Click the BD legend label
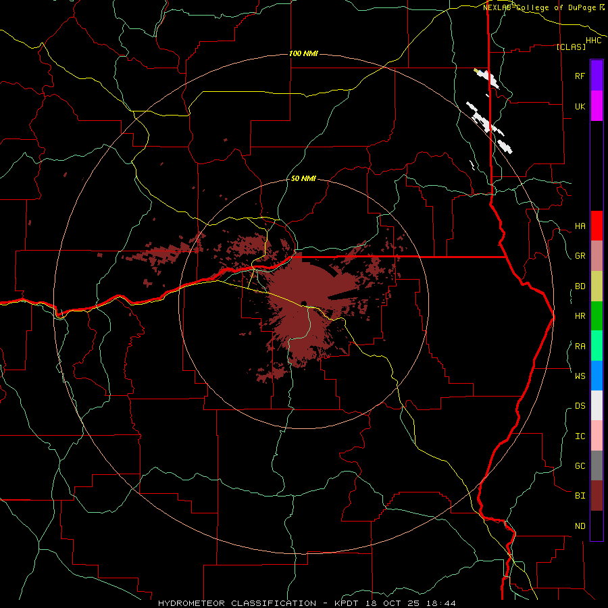The width and height of the screenshot is (608, 608). (x=580, y=286)
